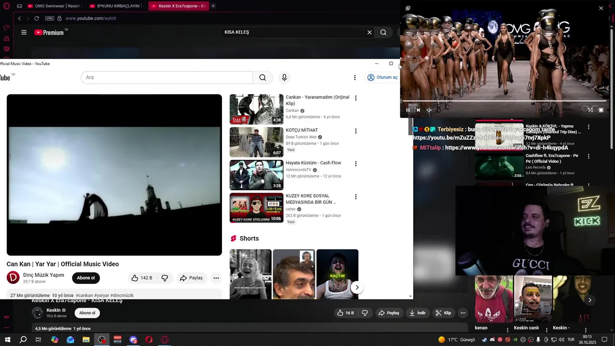Show next Shorts with arrow button
This screenshot has width=615, height=346.
pyautogui.click(x=357, y=287)
